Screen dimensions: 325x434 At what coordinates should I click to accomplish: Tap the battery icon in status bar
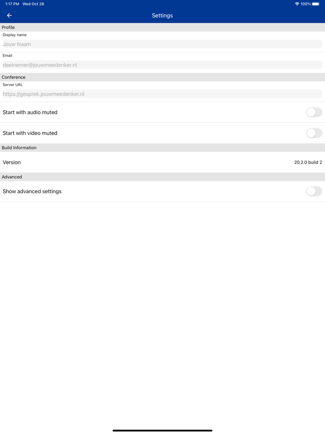point(316,4)
